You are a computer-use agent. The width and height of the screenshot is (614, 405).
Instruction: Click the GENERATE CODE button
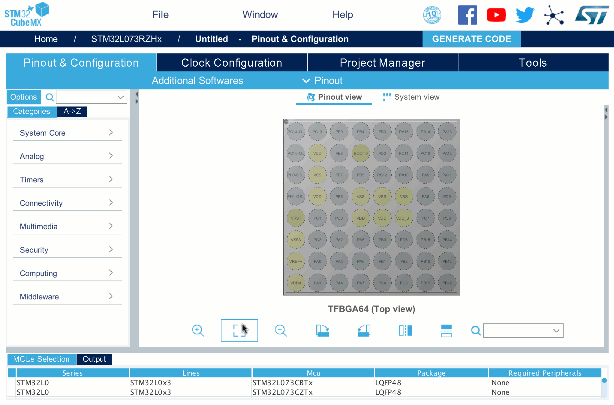(471, 39)
